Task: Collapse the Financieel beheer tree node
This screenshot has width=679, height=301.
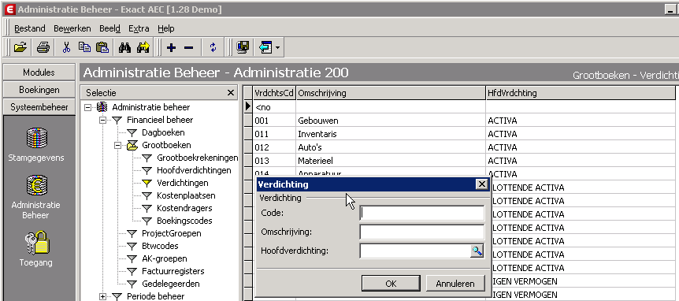Action: point(102,120)
